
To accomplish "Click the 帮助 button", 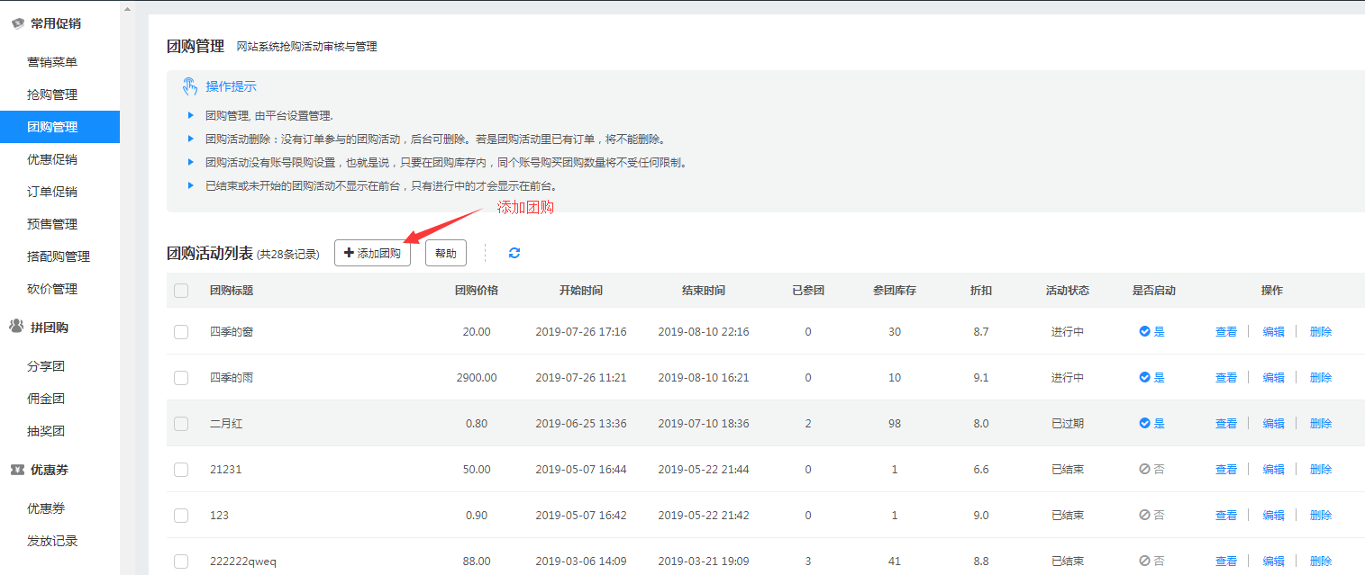I will [445, 254].
